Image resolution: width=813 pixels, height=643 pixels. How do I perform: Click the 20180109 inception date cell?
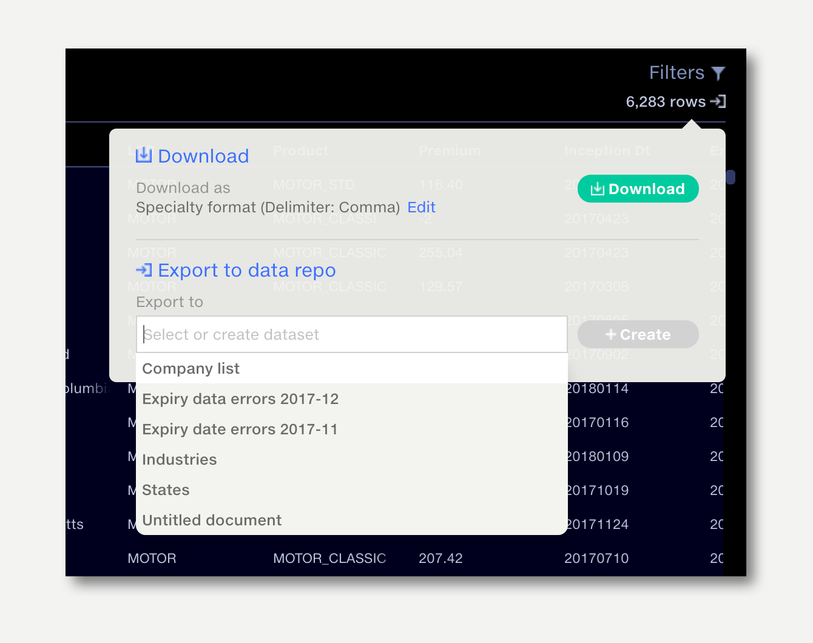[598, 456]
